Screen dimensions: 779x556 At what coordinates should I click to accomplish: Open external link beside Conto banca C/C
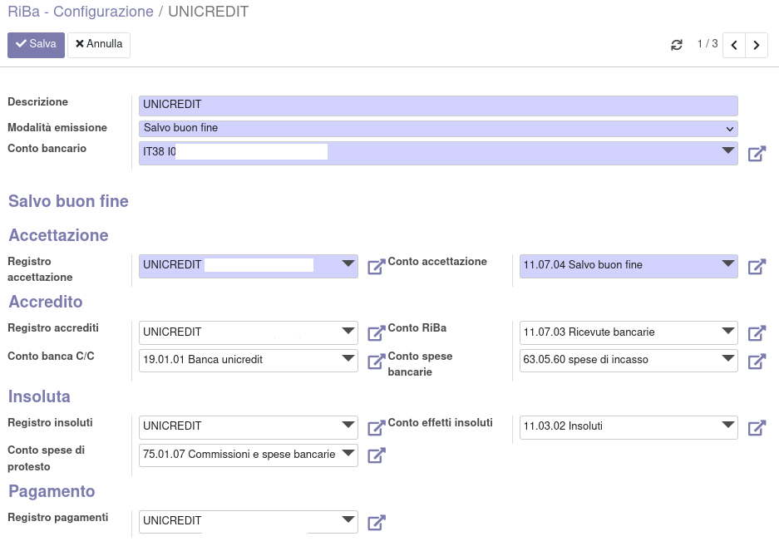click(376, 362)
